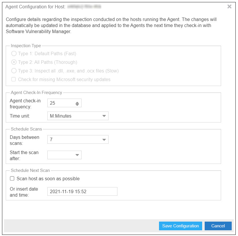
Task: Click the 'Scan host as soon as possible' label
Action: [x=48, y=179]
